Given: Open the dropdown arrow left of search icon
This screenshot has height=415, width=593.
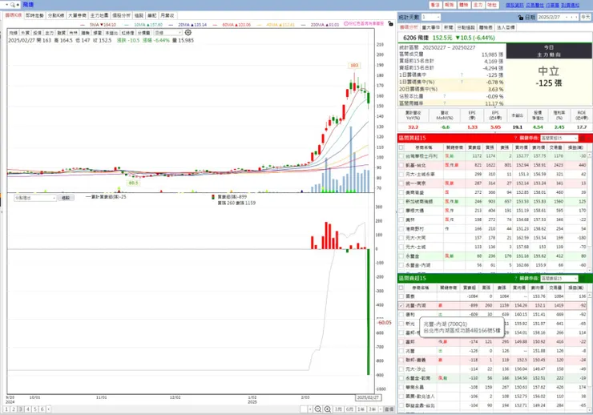Looking at the screenshot, I should pos(6,5).
